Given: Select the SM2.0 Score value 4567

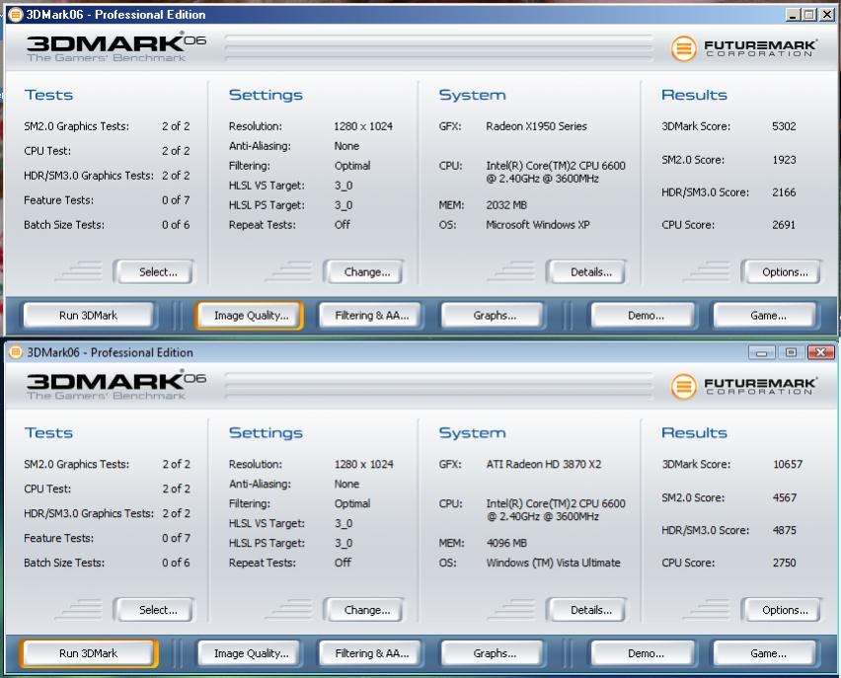Looking at the screenshot, I should click(x=784, y=497).
